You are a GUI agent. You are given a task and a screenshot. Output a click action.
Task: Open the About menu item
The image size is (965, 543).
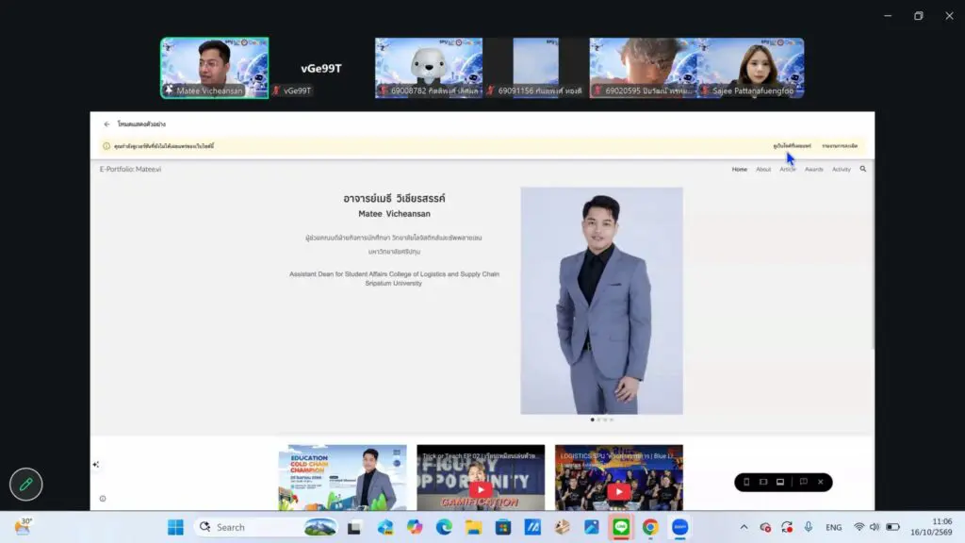[763, 170]
